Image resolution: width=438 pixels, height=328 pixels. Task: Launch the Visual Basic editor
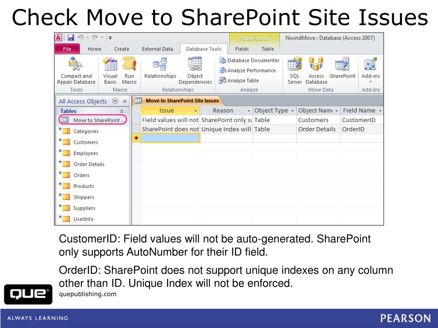coord(110,71)
